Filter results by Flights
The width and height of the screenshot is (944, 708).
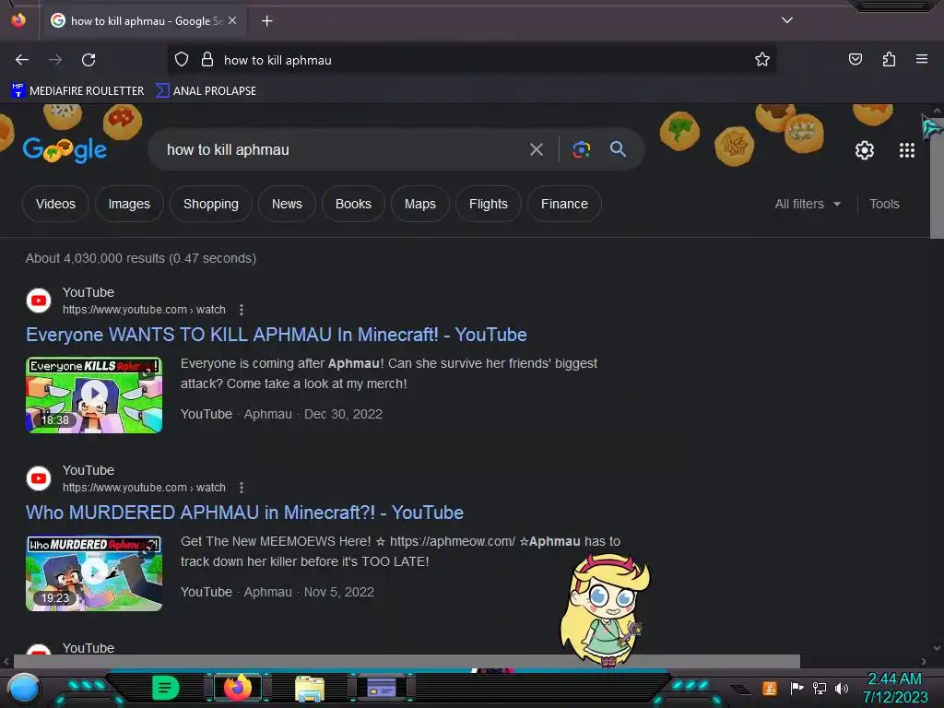click(489, 204)
